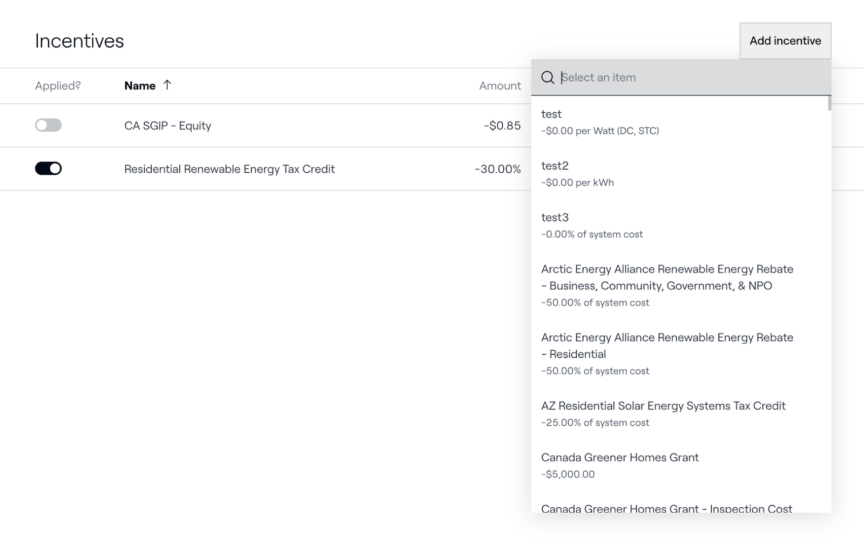Click the Amount column header
864x557 pixels.
pyautogui.click(x=500, y=86)
